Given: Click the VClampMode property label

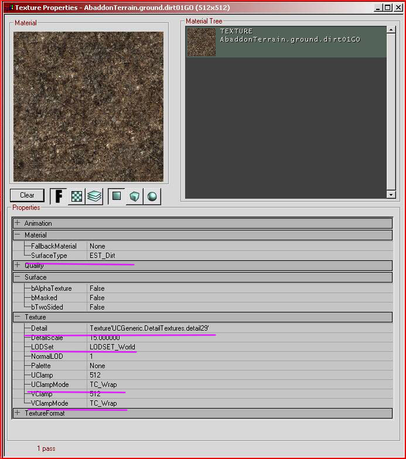Looking at the screenshot, I should 50,403.
